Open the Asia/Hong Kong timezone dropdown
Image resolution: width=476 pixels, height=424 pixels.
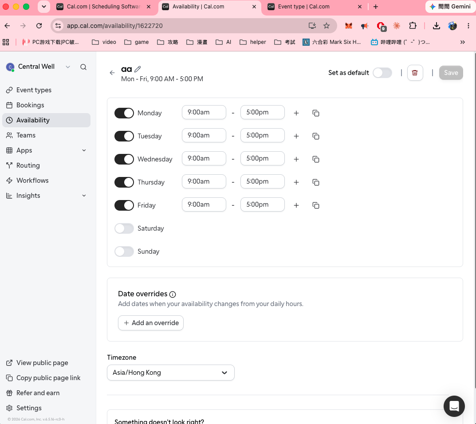171,373
